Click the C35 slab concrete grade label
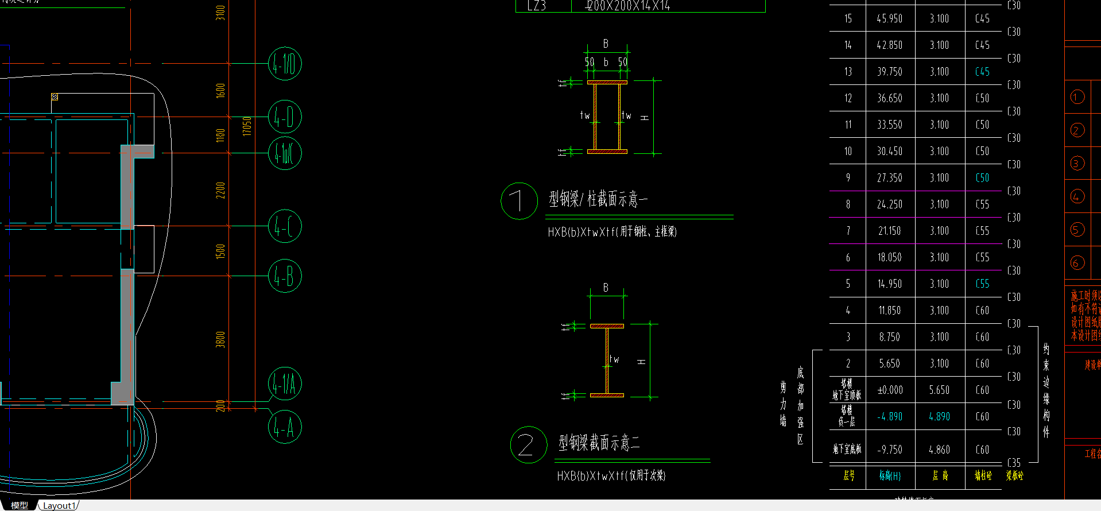This screenshot has height=511, width=1101. (x=1014, y=462)
